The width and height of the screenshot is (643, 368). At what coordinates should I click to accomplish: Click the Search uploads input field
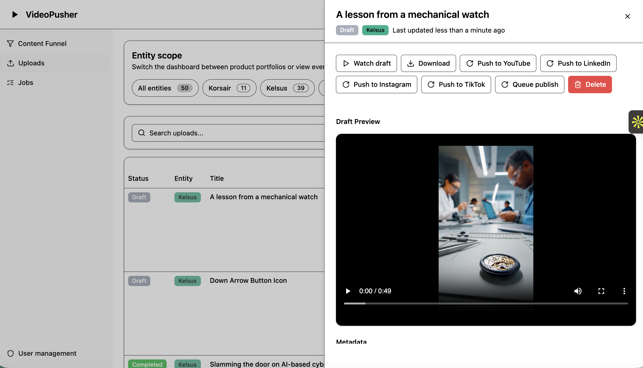tap(214, 133)
